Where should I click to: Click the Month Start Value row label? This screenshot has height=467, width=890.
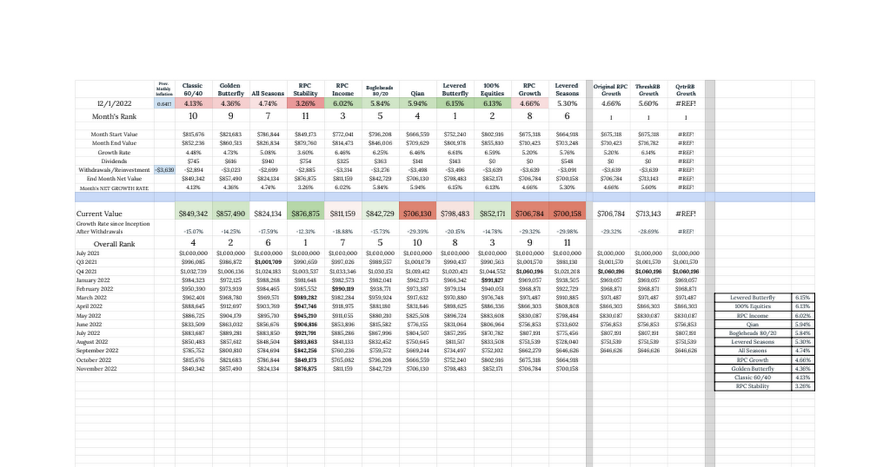[x=113, y=134]
